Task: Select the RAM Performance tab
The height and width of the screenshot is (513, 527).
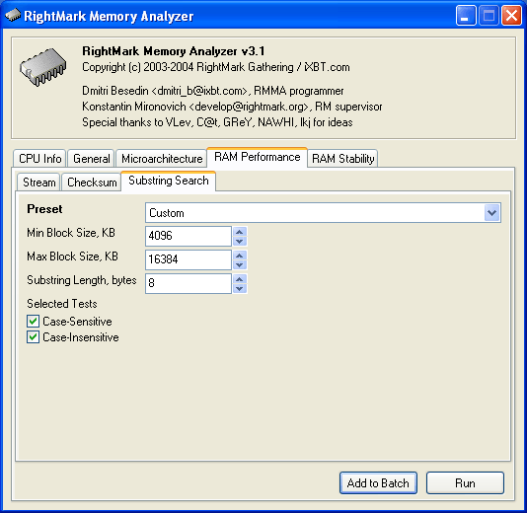Action: click(258, 157)
